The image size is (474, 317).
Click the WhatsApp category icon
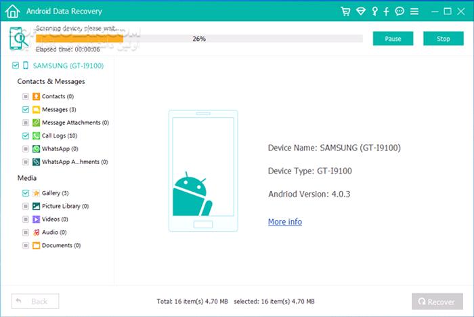coord(36,148)
